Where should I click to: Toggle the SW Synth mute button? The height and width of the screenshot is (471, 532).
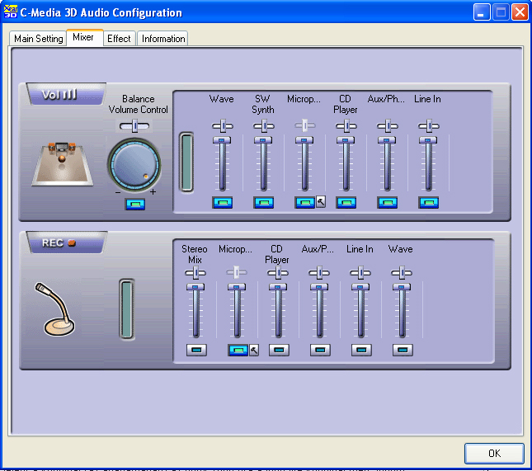[264, 203]
